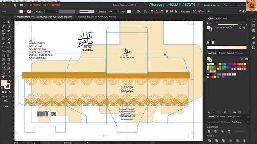Switch to the Attributes tab
Viewport: 257px width, 144px height.
225,122
